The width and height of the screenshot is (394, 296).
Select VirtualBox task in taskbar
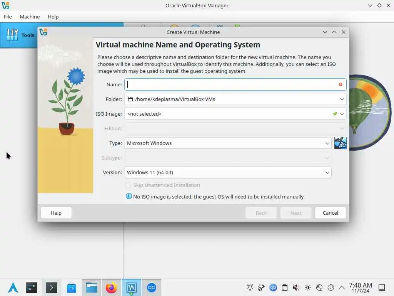click(x=132, y=288)
